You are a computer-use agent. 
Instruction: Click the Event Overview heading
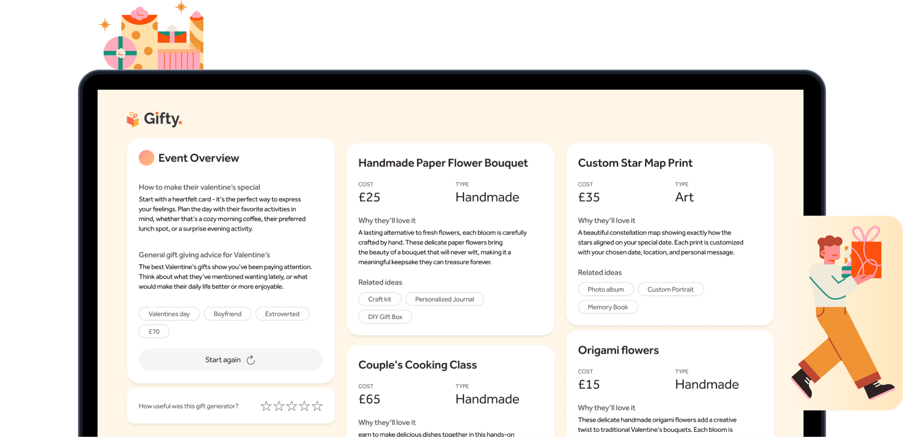(199, 158)
